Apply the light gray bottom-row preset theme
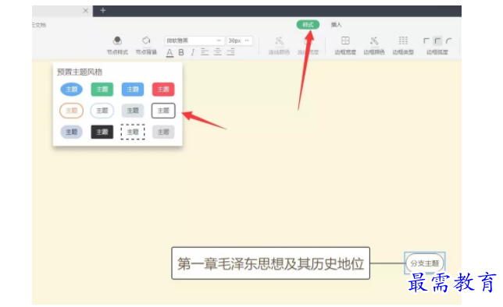The image size is (503, 307). coord(163,132)
